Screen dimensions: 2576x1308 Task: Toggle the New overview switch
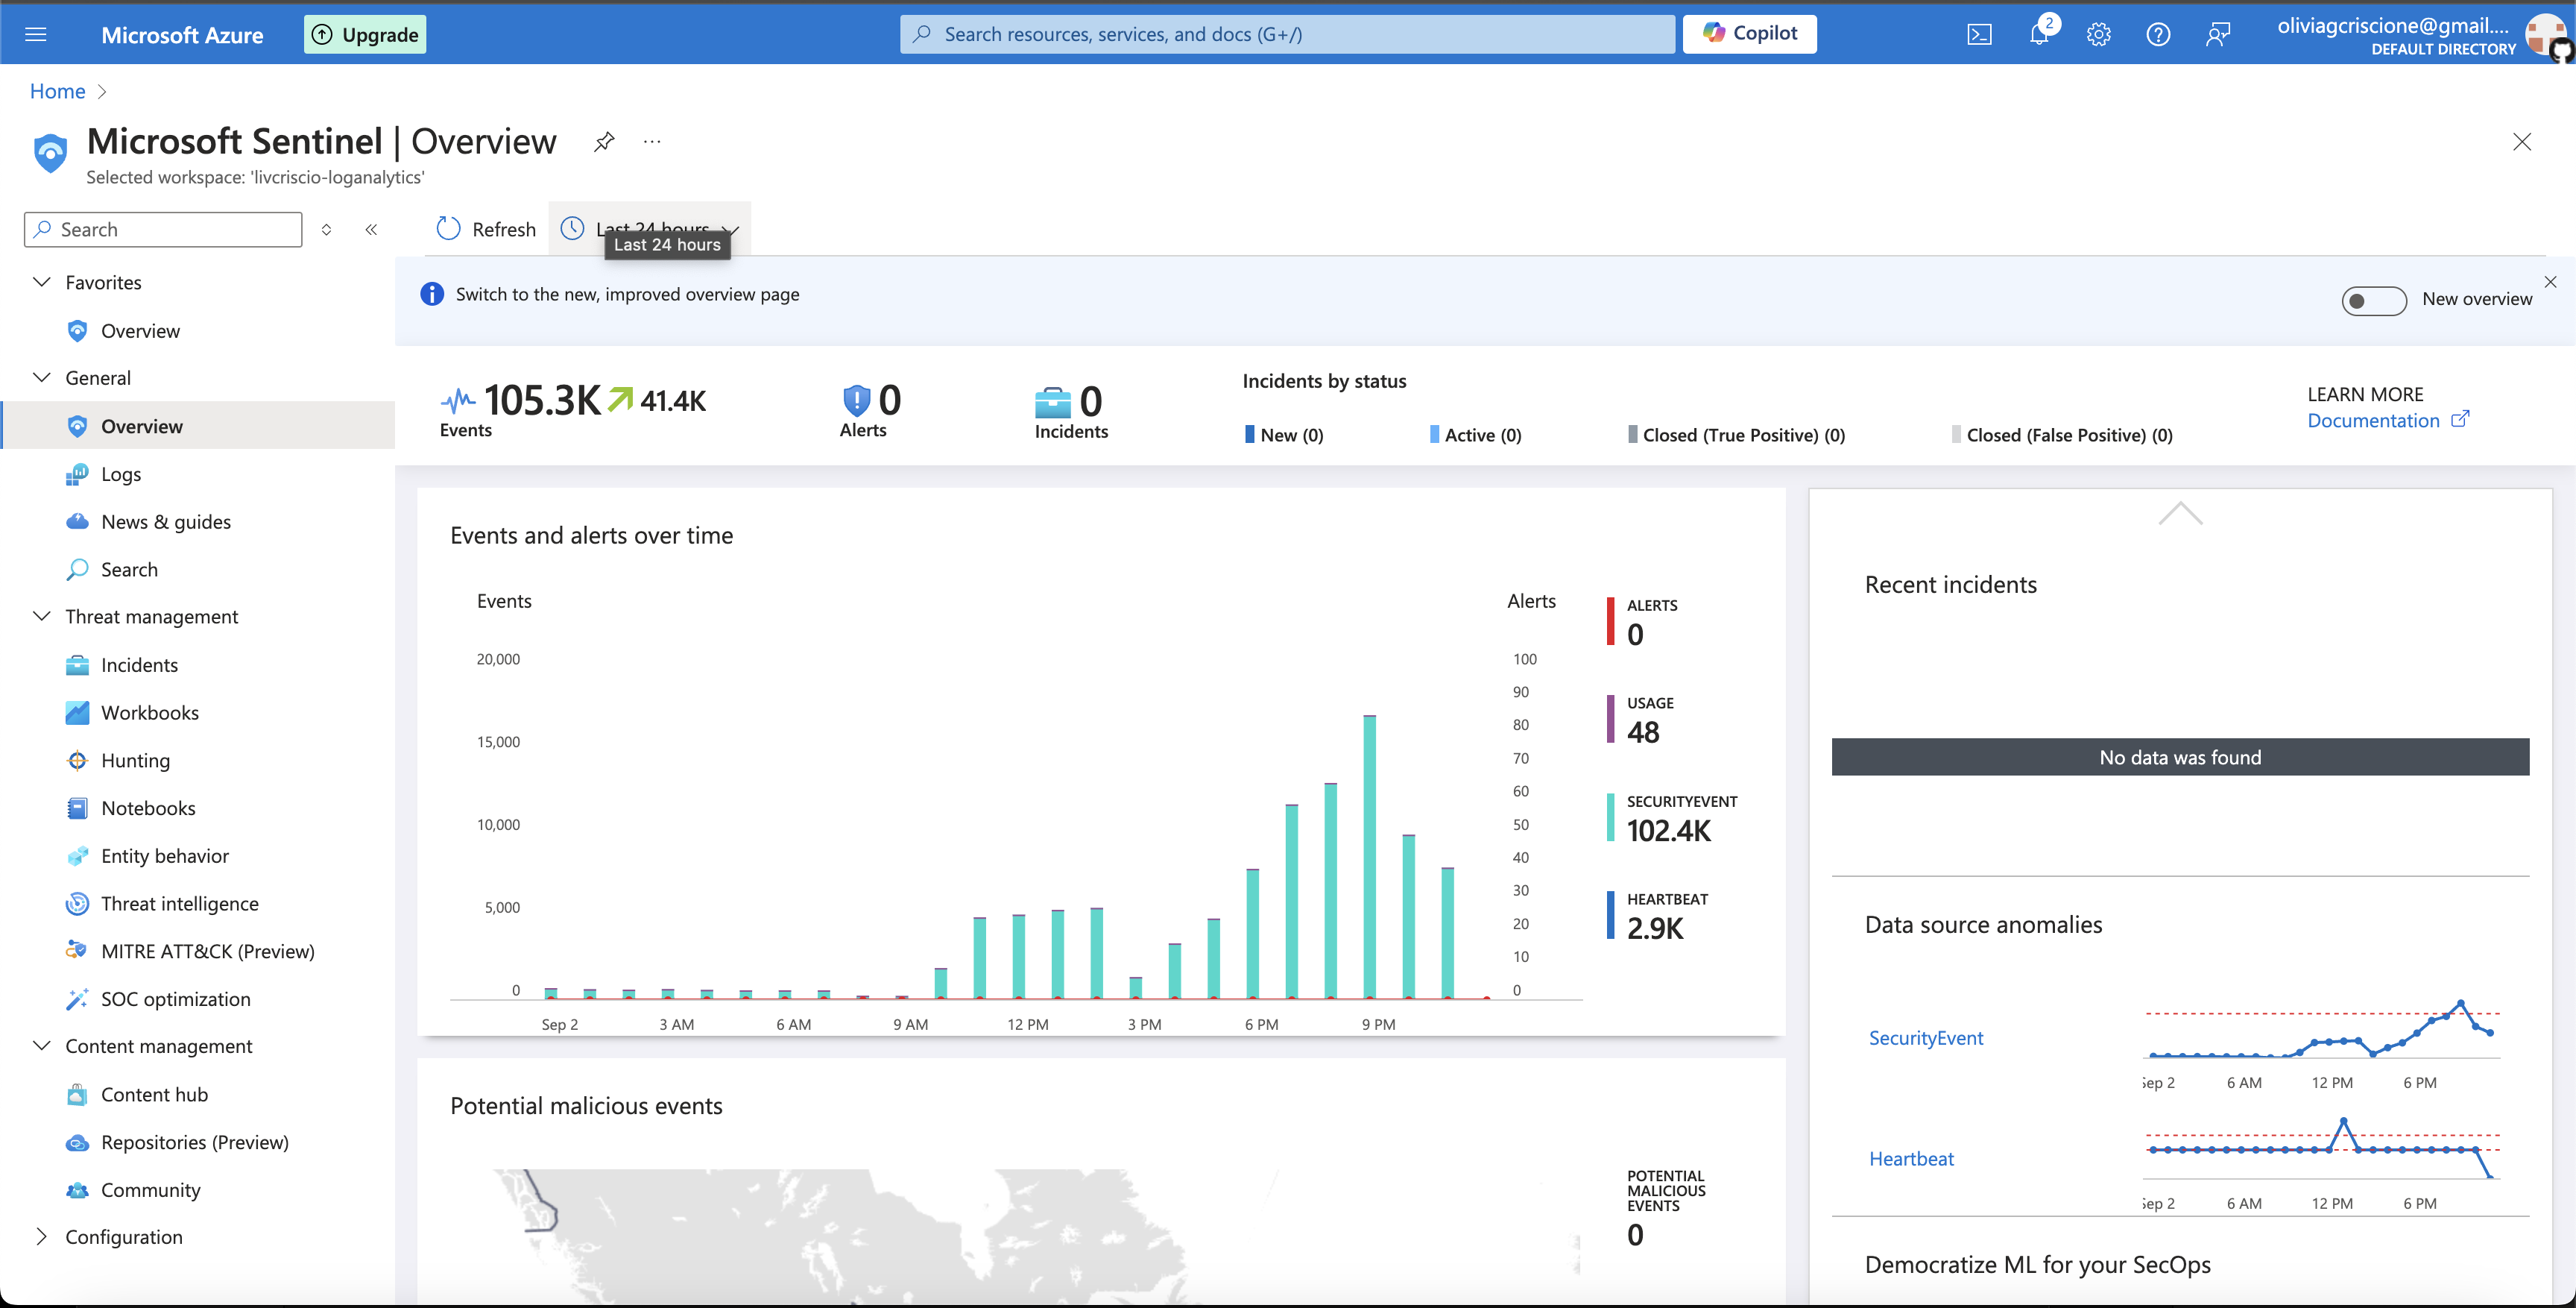tap(2373, 301)
